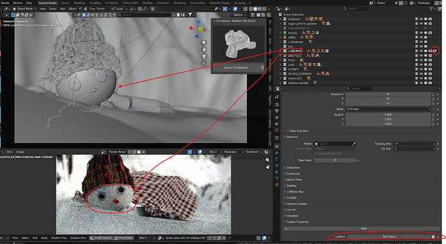Hide the botaniq collection in viewport

[x=421, y=33]
